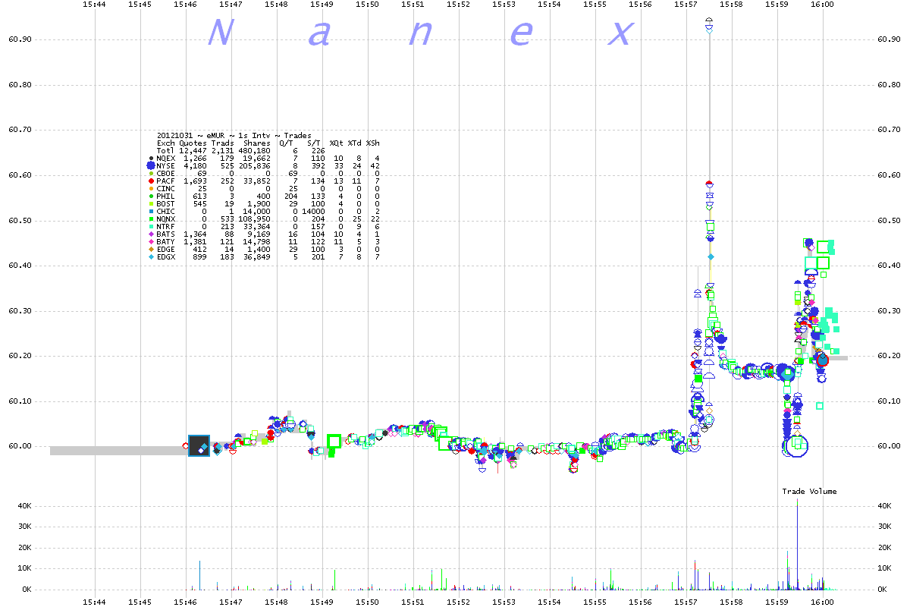Screen dimensions: 910x607
Task: Click NQNX shares value '108,950'
Action: pos(255,219)
